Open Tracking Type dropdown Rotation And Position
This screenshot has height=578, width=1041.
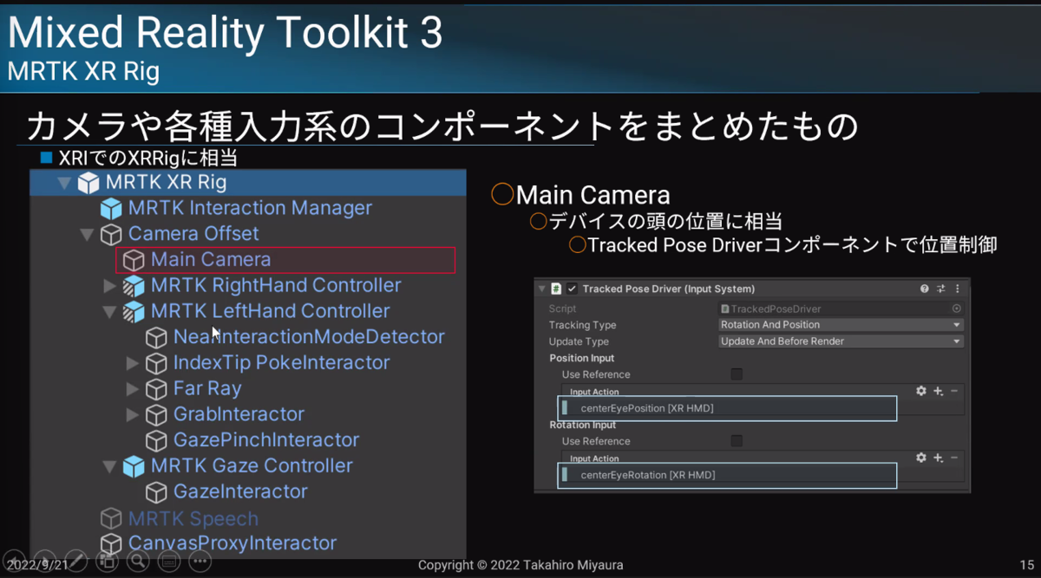841,325
